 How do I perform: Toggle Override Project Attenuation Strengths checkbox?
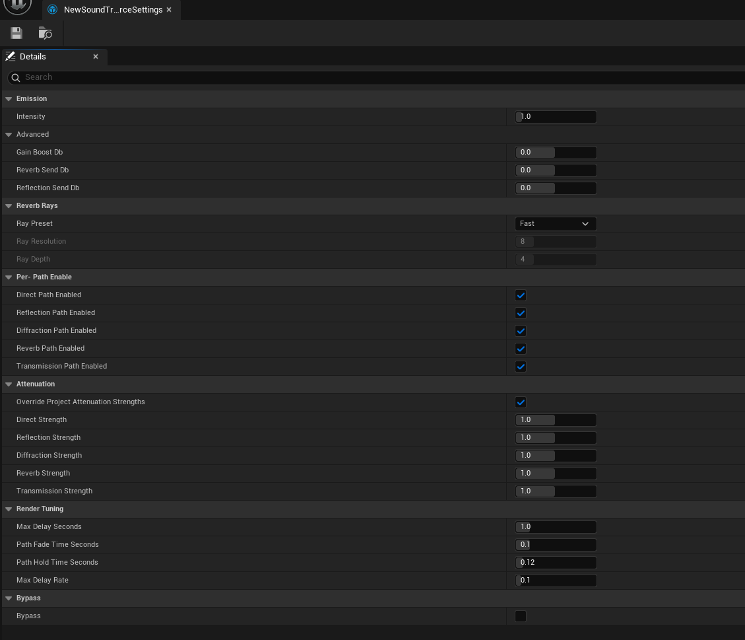521,402
